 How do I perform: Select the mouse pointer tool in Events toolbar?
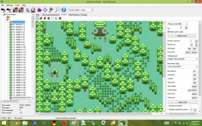coord(37,18)
